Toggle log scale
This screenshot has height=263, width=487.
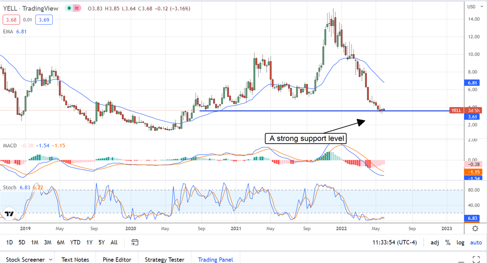pos(460,242)
